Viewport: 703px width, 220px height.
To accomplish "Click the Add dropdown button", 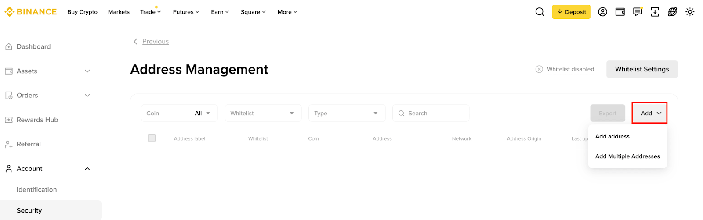I will tap(649, 113).
